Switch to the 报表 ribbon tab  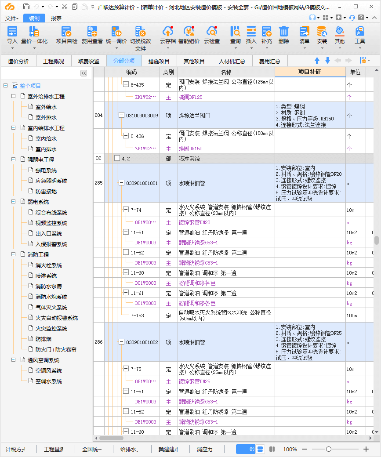tap(56, 18)
